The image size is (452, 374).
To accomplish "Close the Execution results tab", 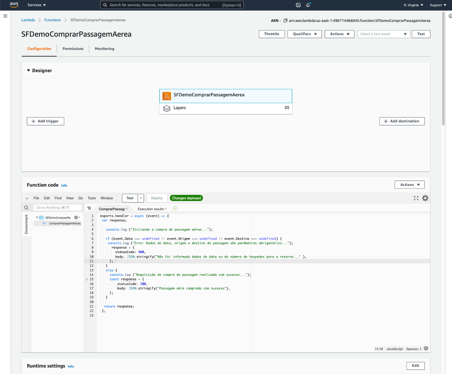I will [166, 209].
